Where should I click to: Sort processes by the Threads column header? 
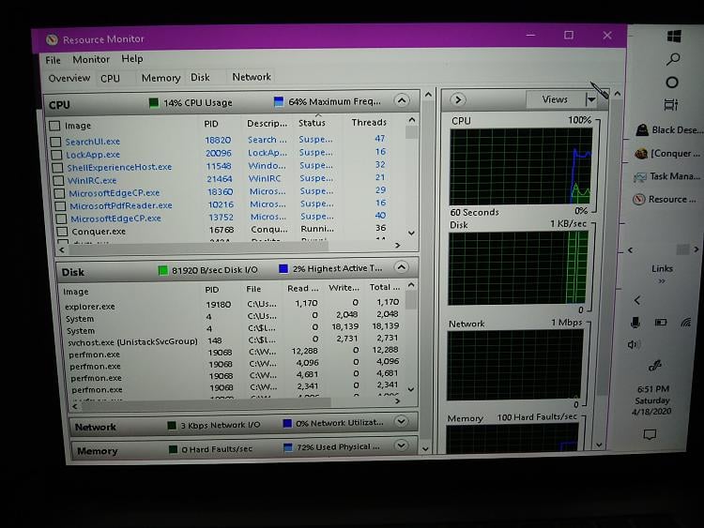coord(369,123)
